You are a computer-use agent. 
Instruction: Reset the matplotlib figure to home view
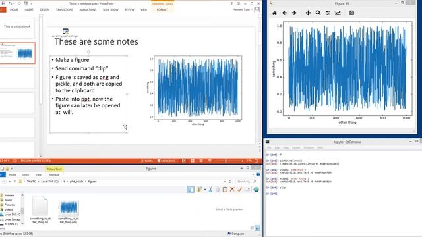[x=274, y=13]
